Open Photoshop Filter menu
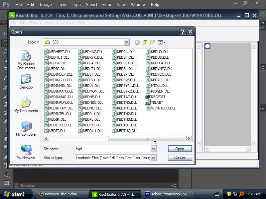Viewport: 266px width, 199px height. point(107,5)
